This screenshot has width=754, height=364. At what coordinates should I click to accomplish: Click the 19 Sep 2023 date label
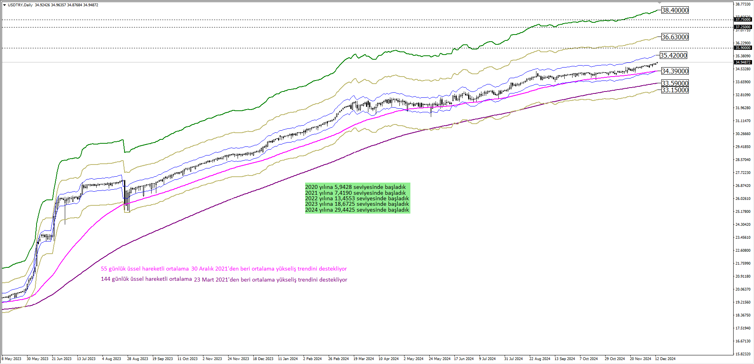[163, 359]
